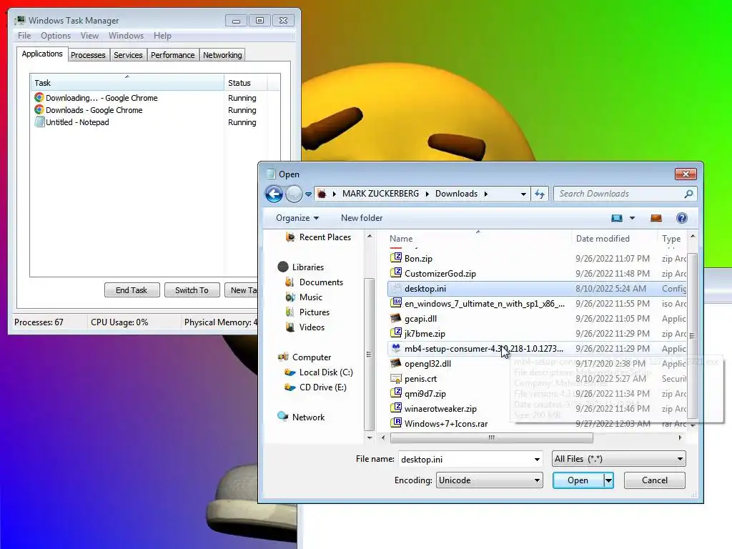Image resolution: width=732 pixels, height=549 pixels.
Task: Toggle the preview pane icon
Action: 656,218
